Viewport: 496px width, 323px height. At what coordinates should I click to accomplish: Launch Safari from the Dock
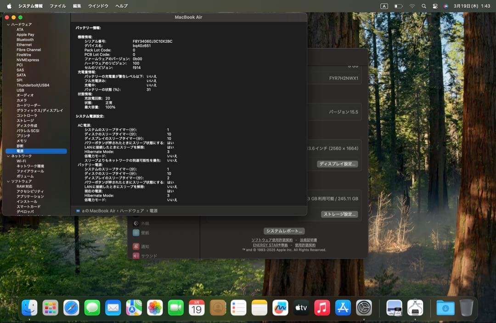click(71, 307)
